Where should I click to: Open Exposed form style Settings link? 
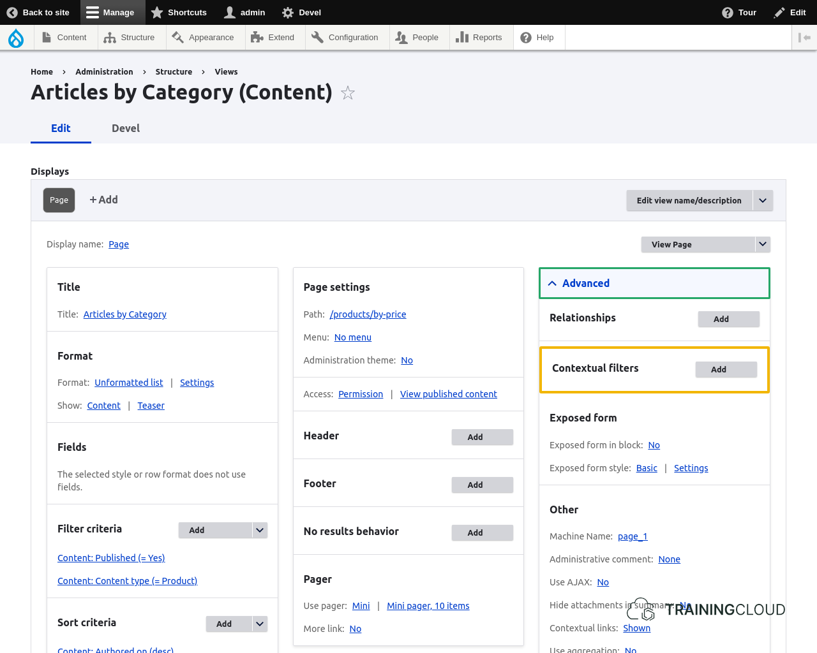pyautogui.click(x=691, y=468)
